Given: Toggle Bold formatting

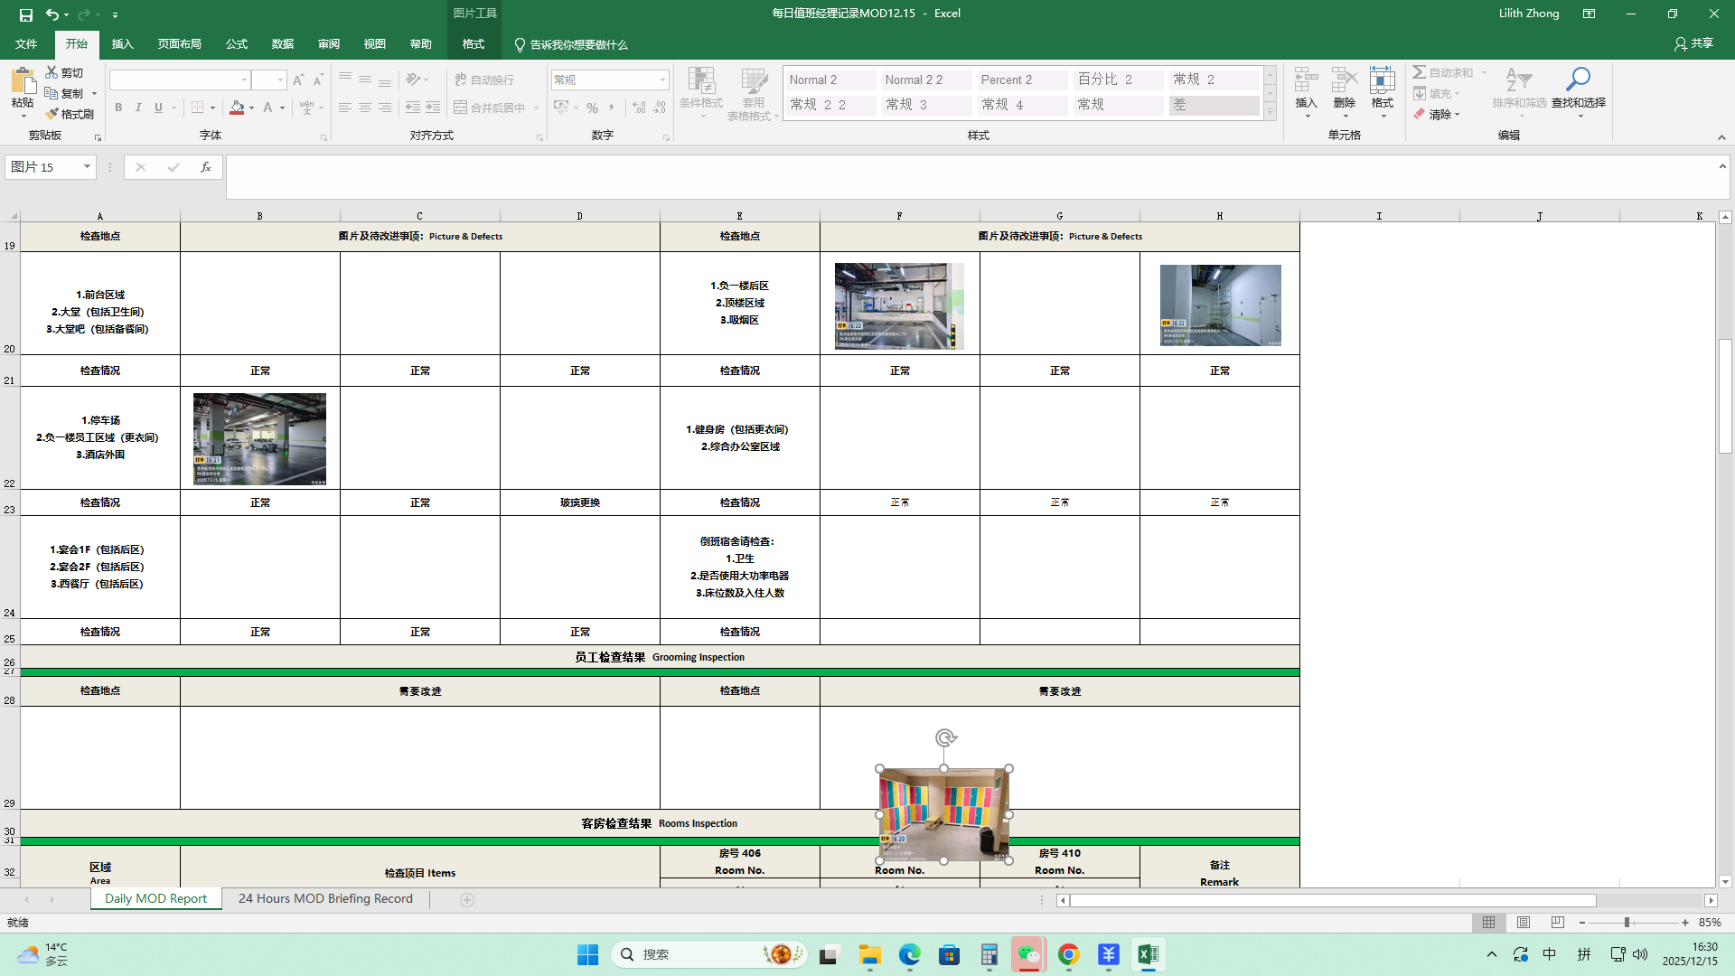Looking at the screenshot, I should [118, 108].
